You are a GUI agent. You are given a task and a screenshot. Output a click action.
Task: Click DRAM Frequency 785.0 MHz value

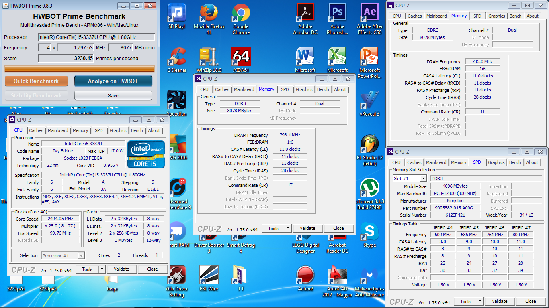[483, 61]
